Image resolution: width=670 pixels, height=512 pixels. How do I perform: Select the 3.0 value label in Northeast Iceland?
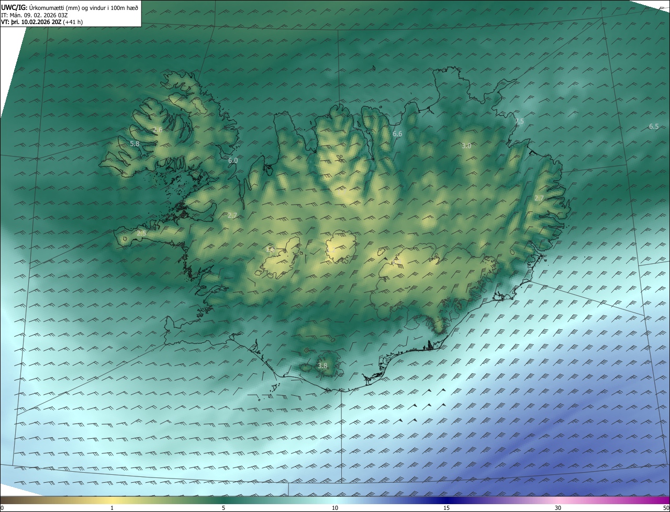[466, 146]
